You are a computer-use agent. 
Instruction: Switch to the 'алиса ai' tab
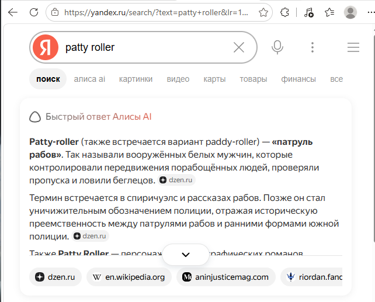pos(89,79)
